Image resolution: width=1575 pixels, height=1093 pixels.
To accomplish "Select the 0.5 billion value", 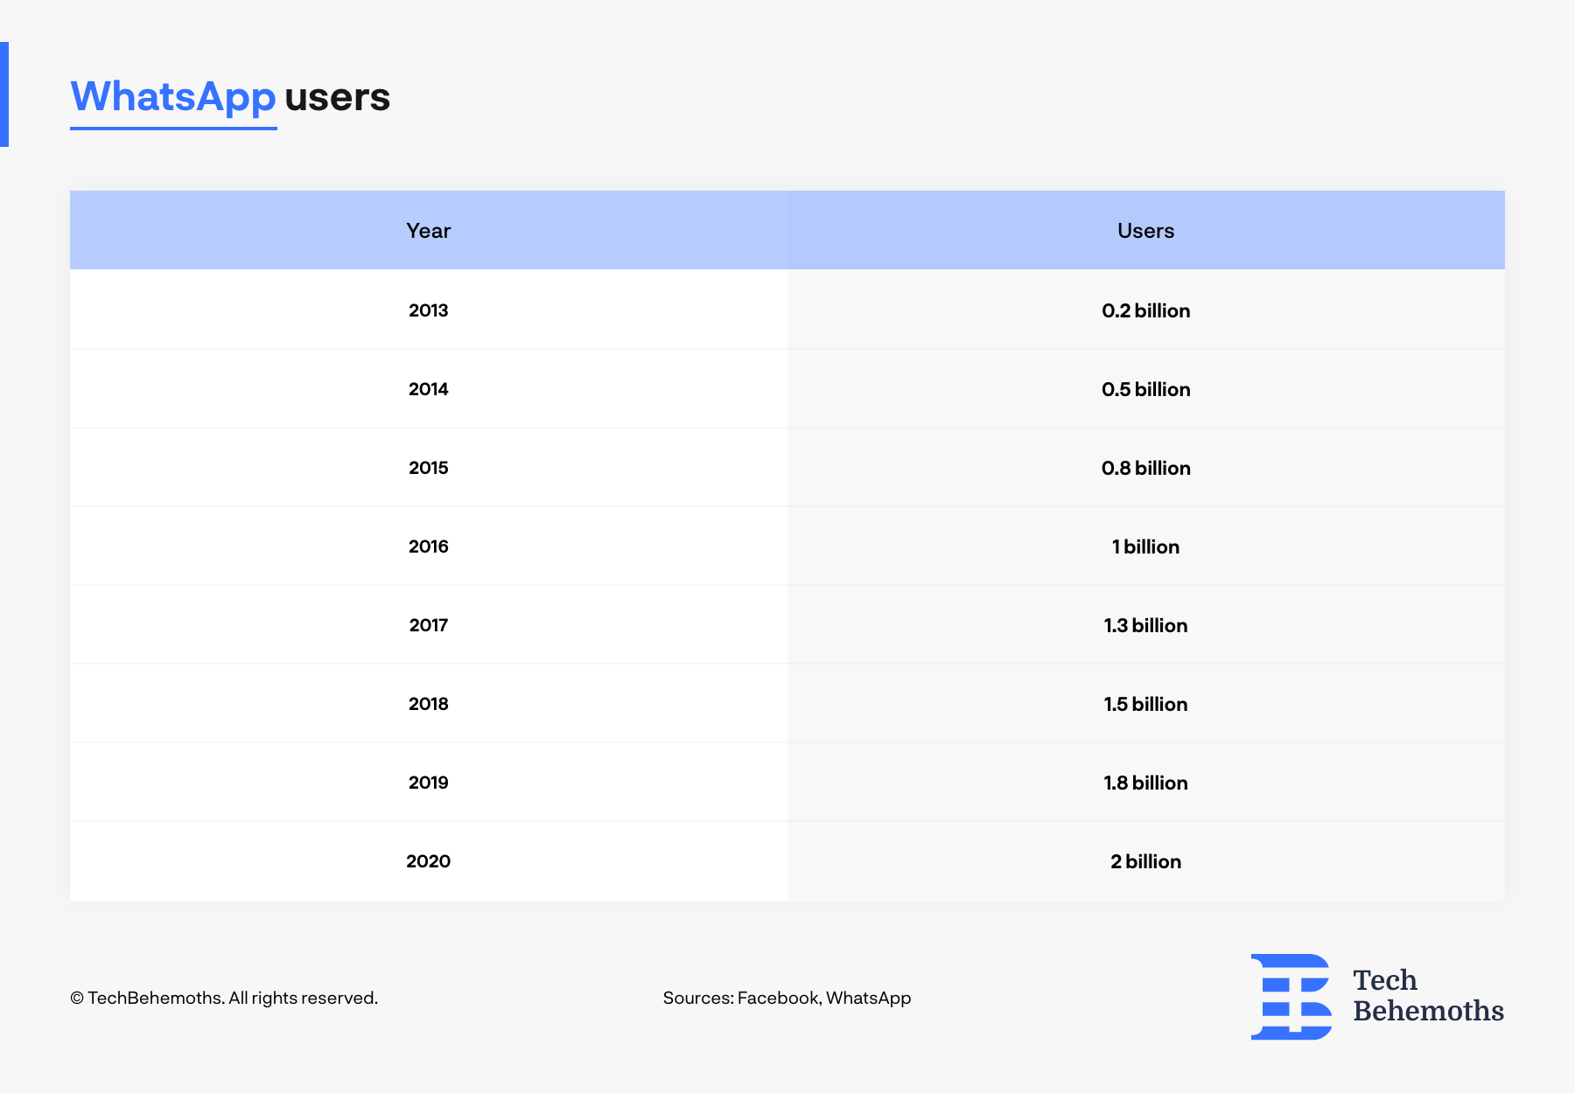I will point(1146,389).
